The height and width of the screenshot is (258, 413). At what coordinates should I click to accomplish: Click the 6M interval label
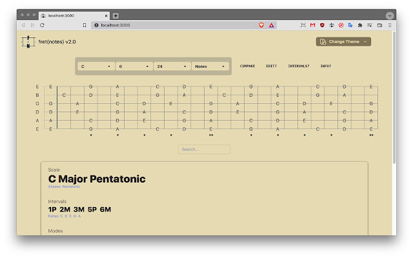[x=105, y=210]
